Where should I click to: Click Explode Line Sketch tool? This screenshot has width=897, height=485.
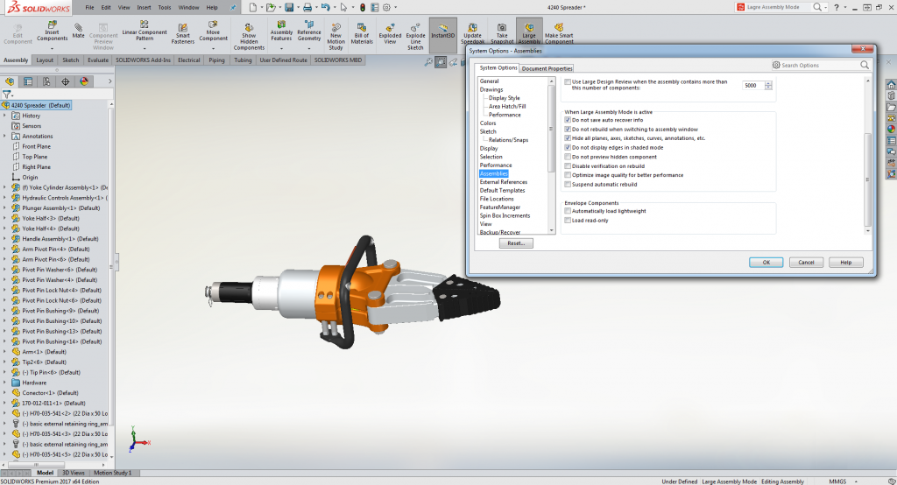415,36
